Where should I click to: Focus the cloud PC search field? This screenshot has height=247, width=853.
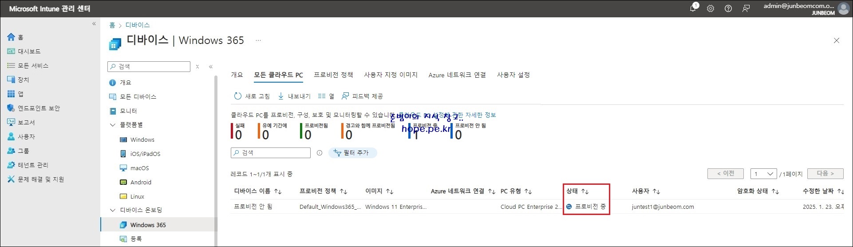(x=271, y=153)
